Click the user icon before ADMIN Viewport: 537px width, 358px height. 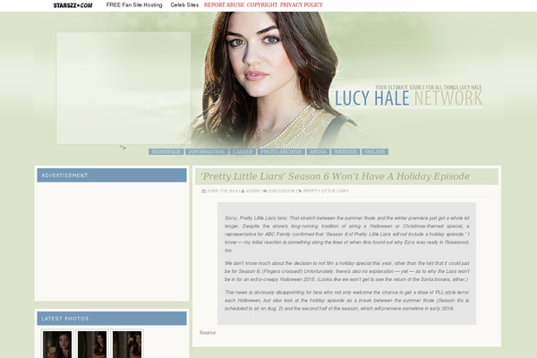point(243,192)
